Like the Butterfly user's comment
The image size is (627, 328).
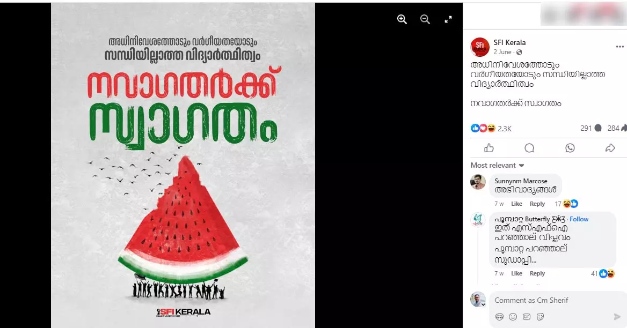tap(516, 274)
